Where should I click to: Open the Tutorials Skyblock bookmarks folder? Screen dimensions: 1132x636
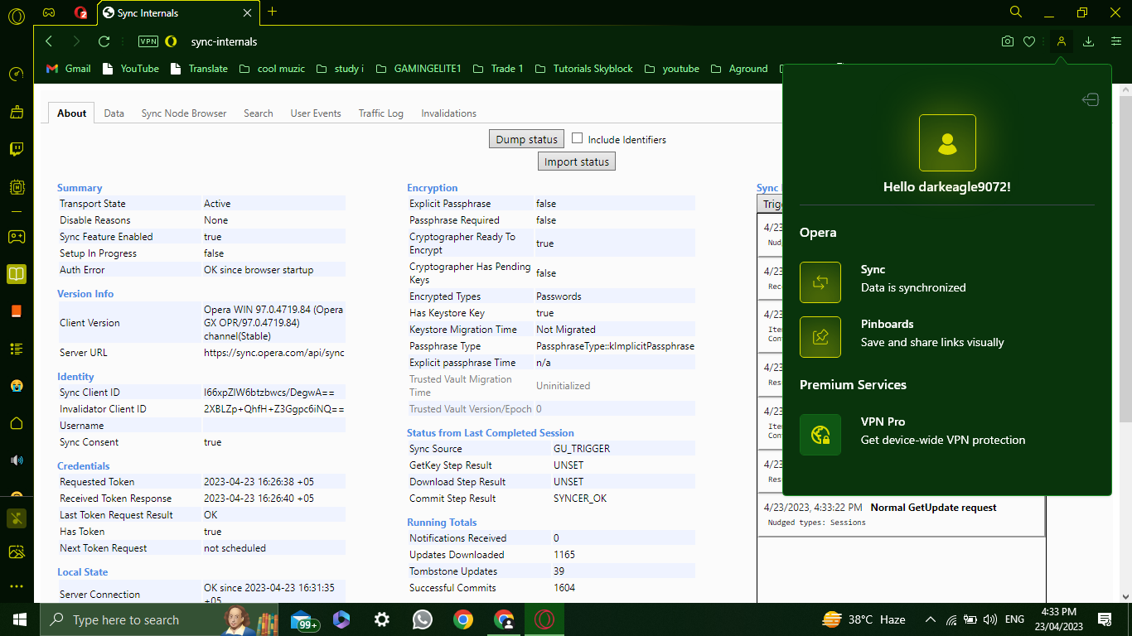tap(584, 69)
